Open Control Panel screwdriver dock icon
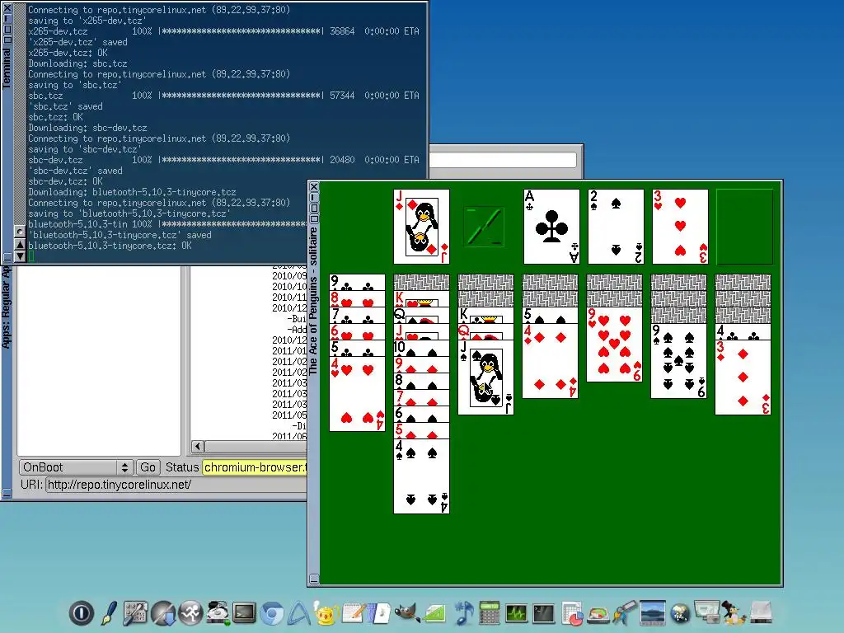Image resolution: width=844 pixels, height=633 pixels. pos(135,613)
